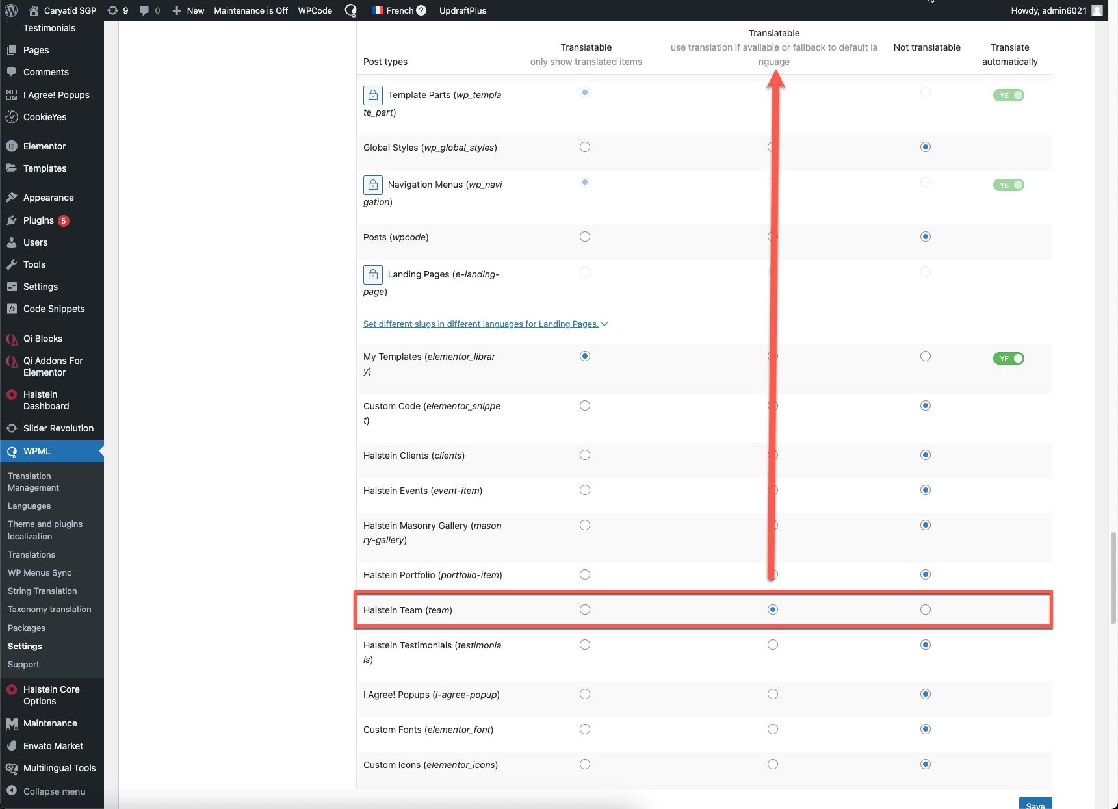
Task: Open Set different slugs for Landing Pages link
Action: [480, 324]
